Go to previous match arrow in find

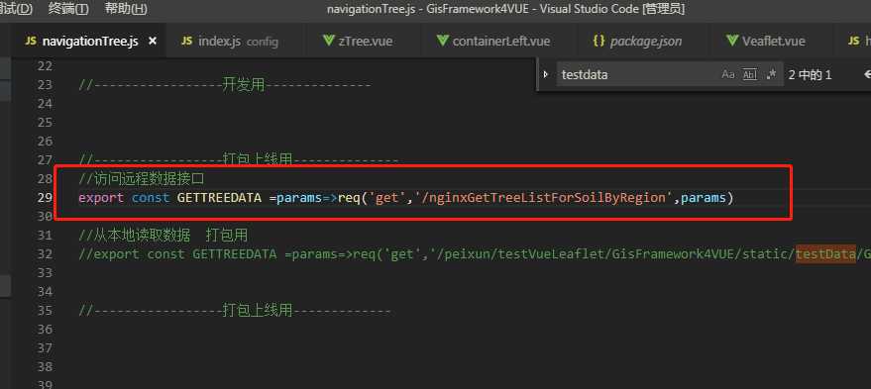tap(867, 75)
